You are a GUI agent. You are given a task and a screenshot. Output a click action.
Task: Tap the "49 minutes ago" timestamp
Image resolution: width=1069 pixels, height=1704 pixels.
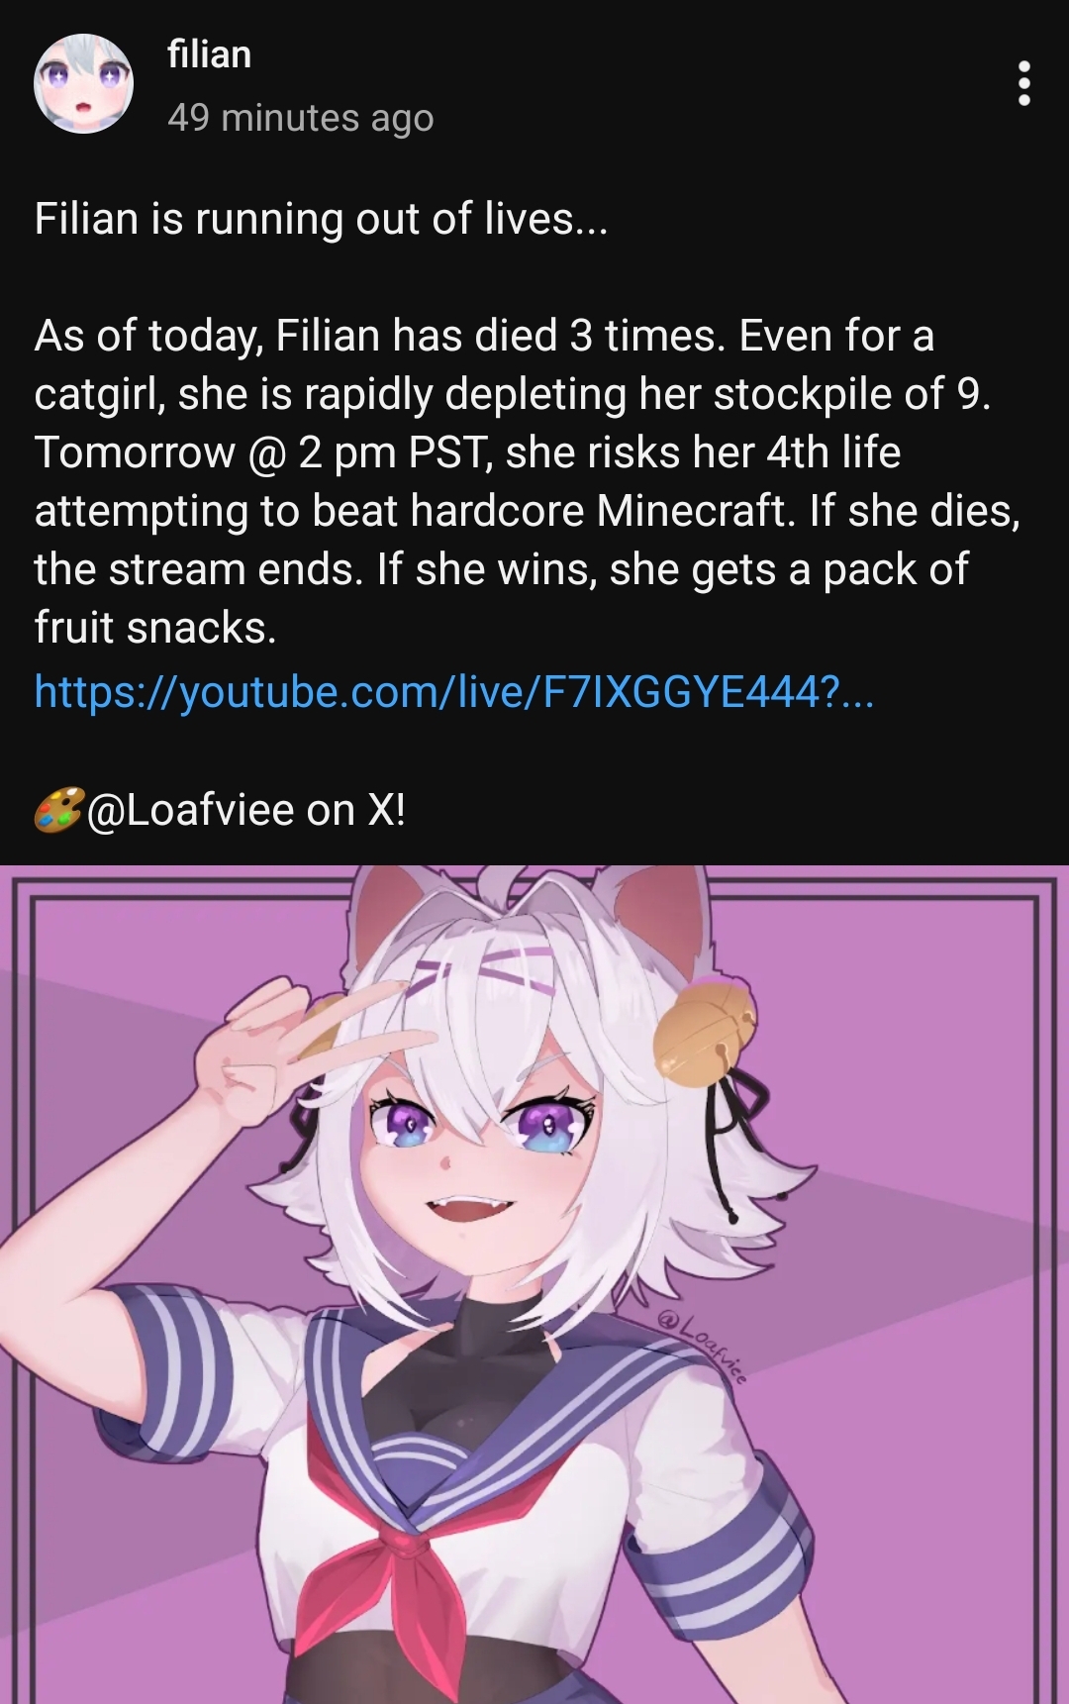301,118
